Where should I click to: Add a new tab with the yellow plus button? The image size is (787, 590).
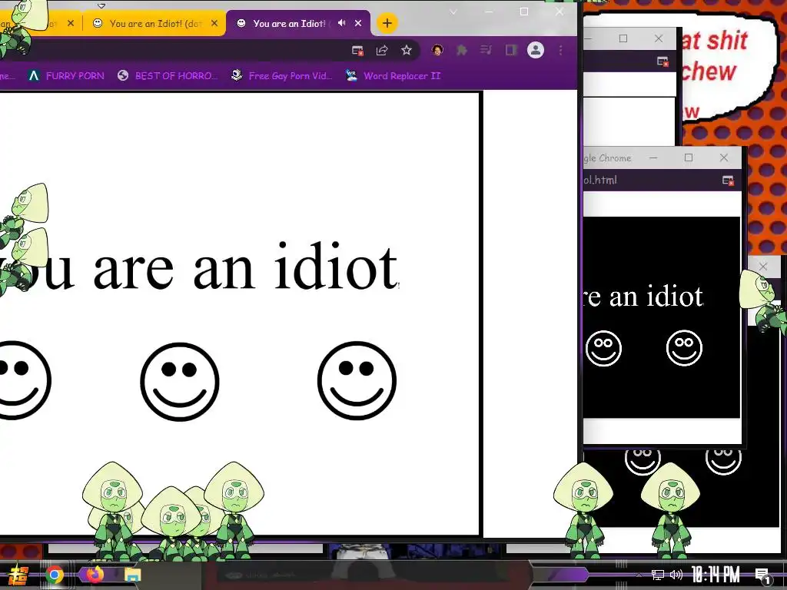pyautogui.click(x=387, y=23)
